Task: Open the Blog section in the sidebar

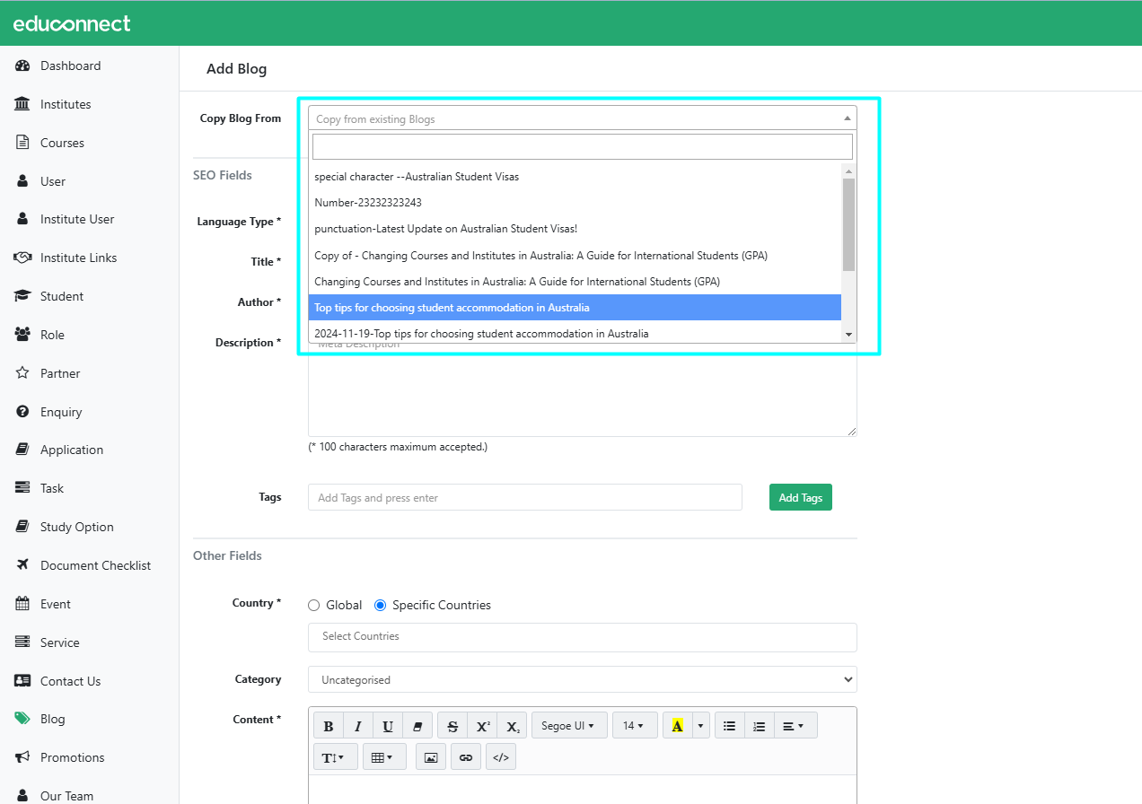Action: [x=52, y=719]
